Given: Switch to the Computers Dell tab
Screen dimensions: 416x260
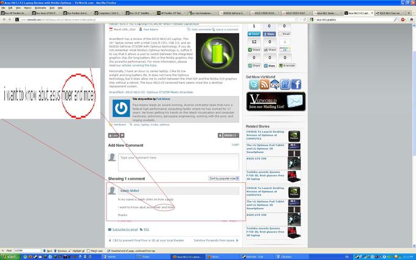Looking at the screenshot, I should pos(109,13).
